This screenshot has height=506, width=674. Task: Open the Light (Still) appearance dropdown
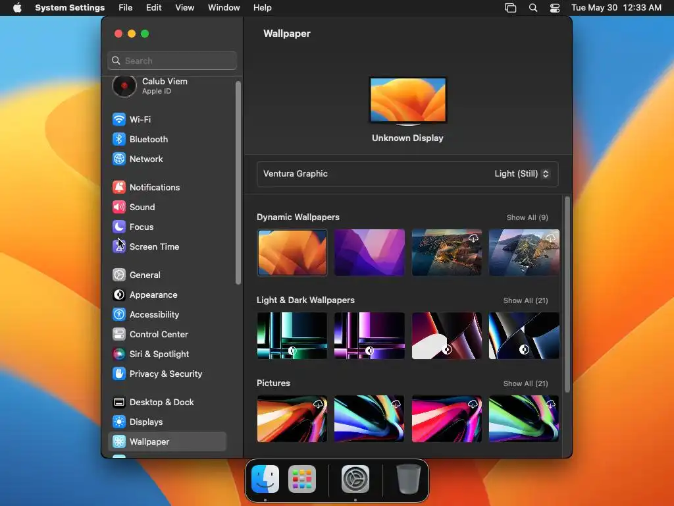(522, 174)
